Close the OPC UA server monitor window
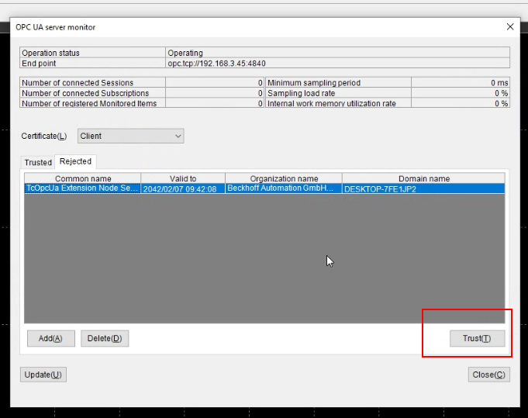The image size is (528, 418). click(x=510, y=27)
